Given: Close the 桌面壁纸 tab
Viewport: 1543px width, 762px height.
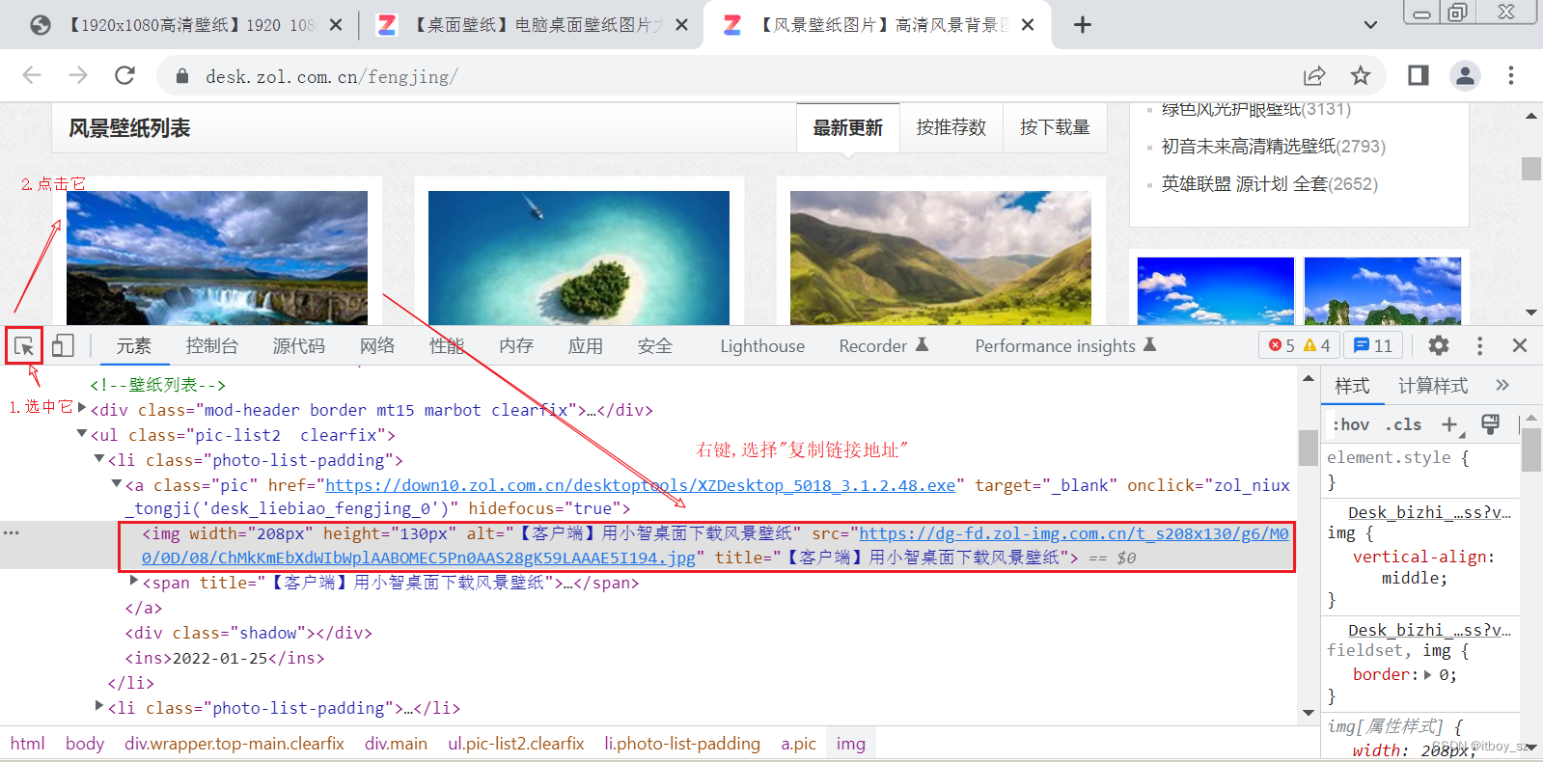Looking at the screenshot, I should point(682,25).
